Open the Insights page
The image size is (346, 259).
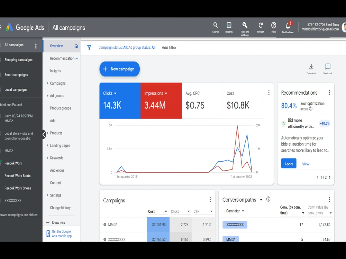click(55, 71)
